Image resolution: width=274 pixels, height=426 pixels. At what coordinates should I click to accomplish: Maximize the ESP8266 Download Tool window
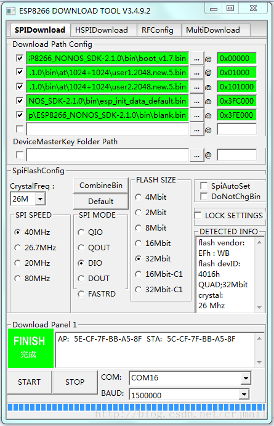tap(230, 9)
